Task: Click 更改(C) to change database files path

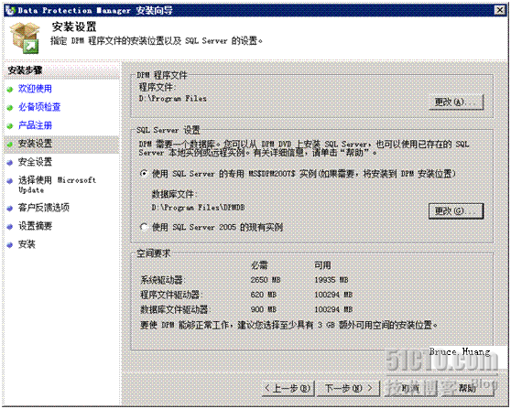Action: (456, 211)
